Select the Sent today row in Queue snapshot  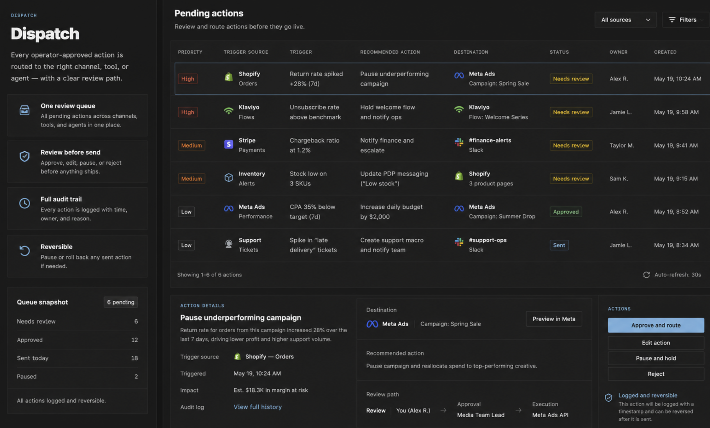[x=77, y=358]
